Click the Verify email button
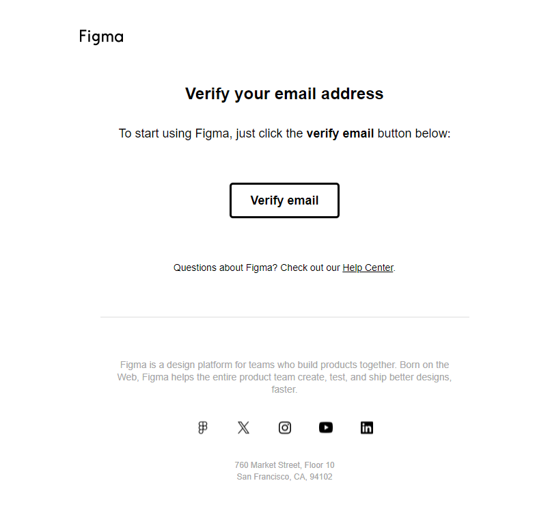 (x=284, y=200)
